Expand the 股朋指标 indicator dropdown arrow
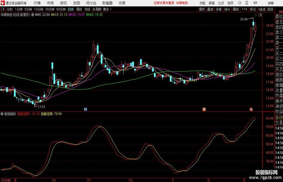The image size is (283, 182). coord(2,114)
